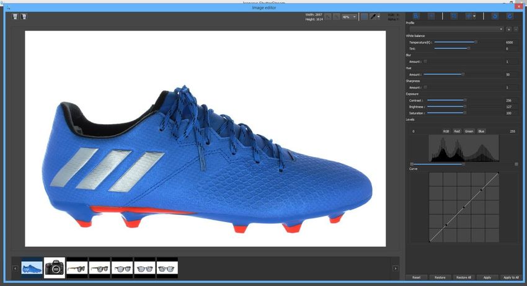Screen dimensions: 527x286
Task: Click the middle curve control point
Action: point(464,207)
